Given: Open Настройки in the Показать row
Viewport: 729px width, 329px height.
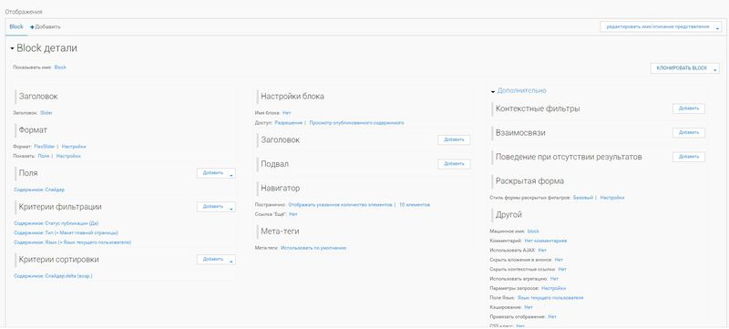Looking at the screenshot, I should (x=68, y=156).
